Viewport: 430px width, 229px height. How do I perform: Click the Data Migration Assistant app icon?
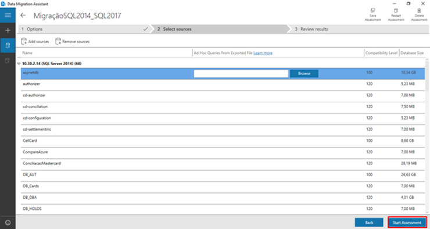[3, 4]
